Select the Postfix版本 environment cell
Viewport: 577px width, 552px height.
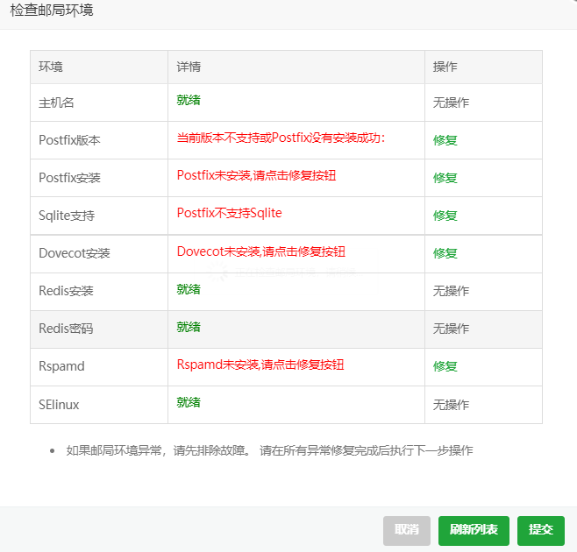99,140
